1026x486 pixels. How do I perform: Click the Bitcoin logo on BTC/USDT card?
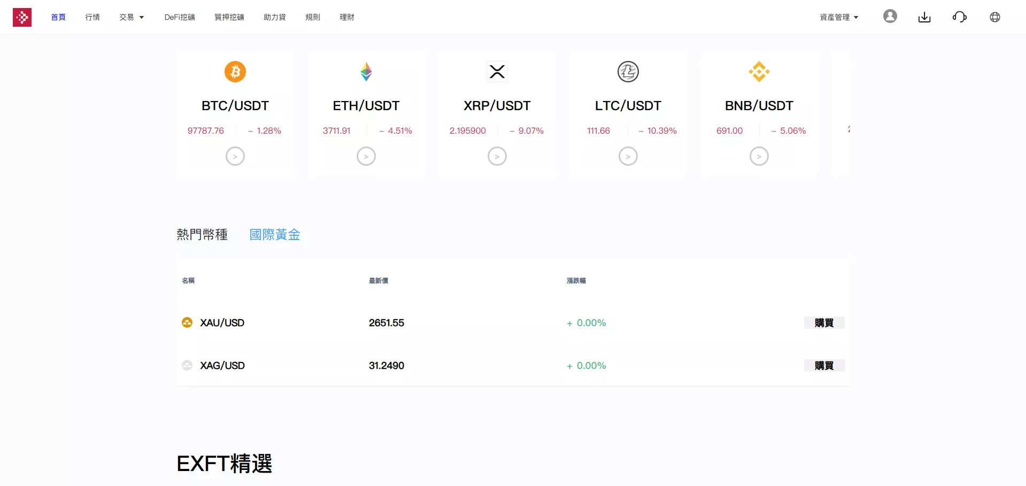(x=235, y=71)
